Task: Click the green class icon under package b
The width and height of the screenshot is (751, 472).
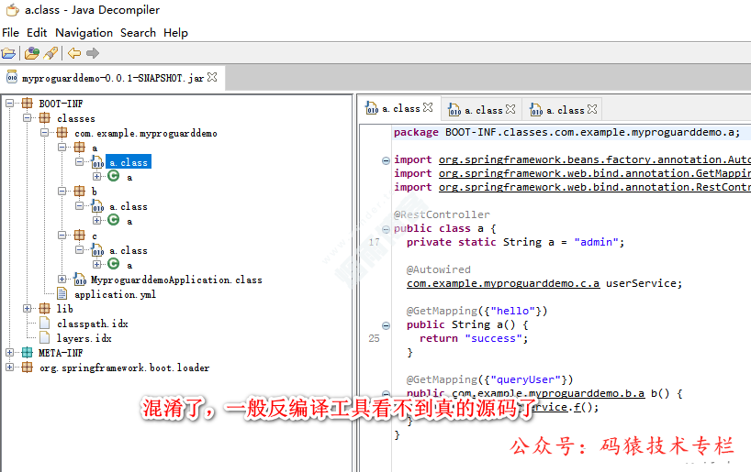Action: click(114, 221)
